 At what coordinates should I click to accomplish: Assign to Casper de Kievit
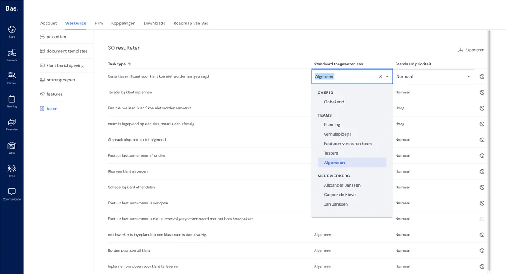340,195
